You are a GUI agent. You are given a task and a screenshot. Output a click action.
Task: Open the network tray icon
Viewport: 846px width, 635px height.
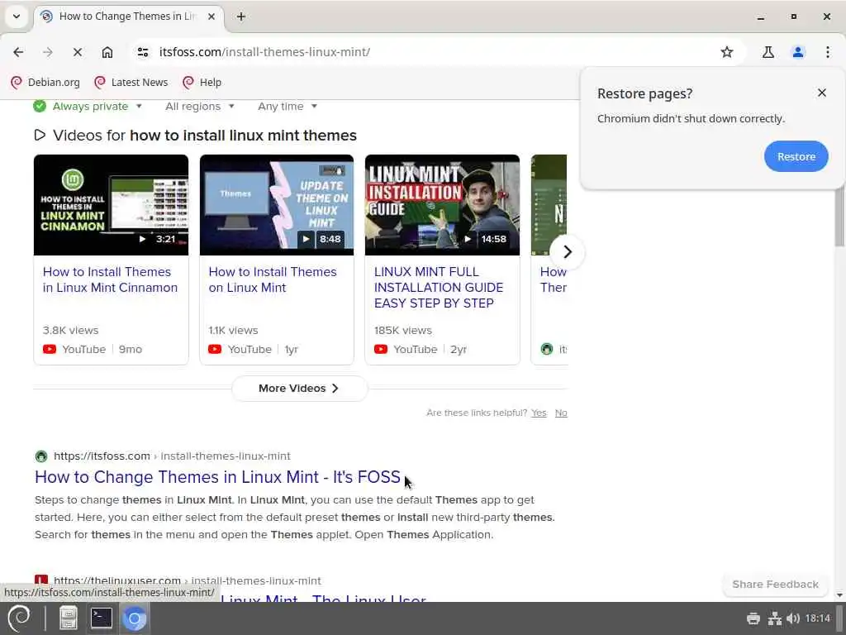click(x=775, y=618)
